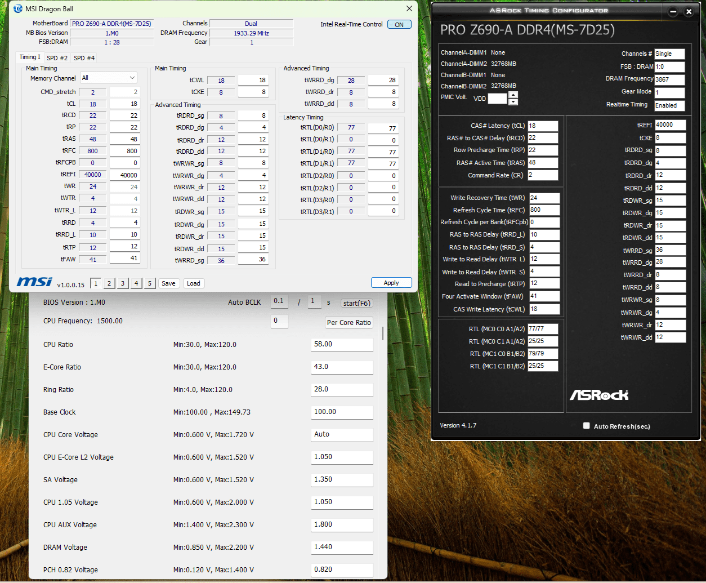Viewport: 706px width, 583px height.
Task: Click the Auto BCLK seconds field
Action: [314, 301]
